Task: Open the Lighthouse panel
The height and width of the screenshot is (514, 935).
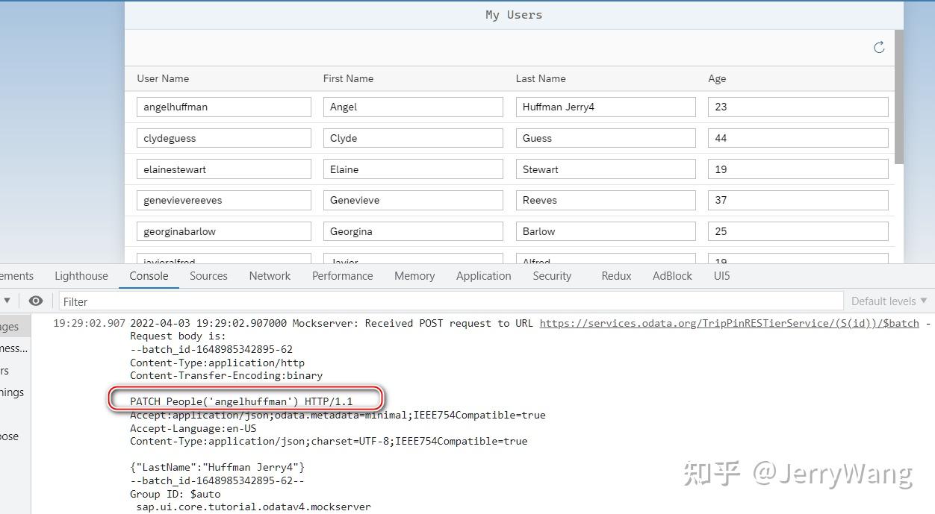Action: tap(81, 276)
